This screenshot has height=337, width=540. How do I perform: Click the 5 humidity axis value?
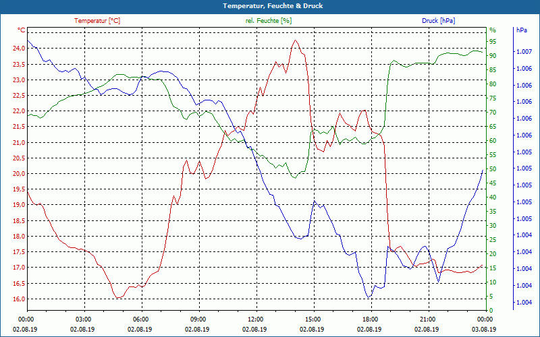point(491,297)
